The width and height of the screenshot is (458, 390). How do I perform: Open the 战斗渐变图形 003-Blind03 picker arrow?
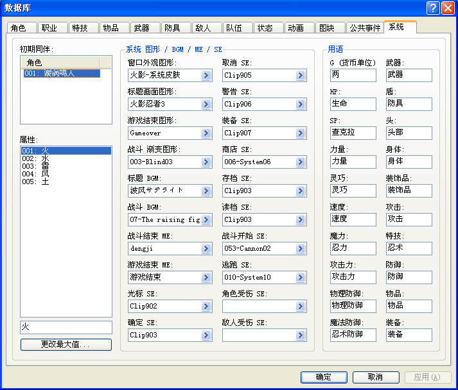tap(206, 162)
